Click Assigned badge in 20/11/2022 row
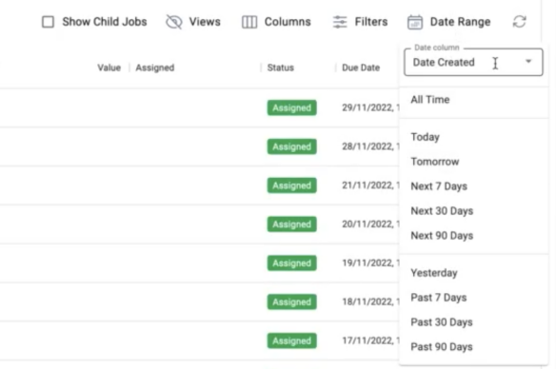The image size is (556, 369). point(292,224)
